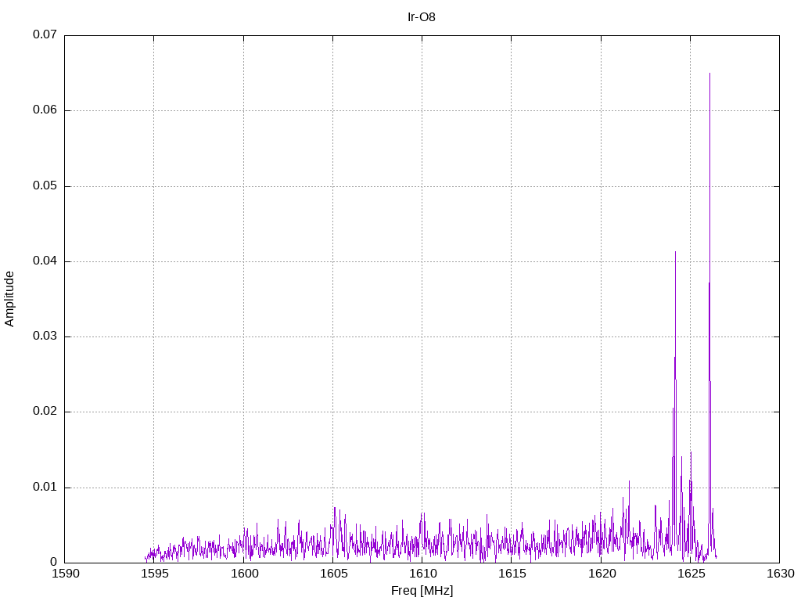Click the 0.05 y-axis tick label
This screenshot has height=601, width=801.
45,185
